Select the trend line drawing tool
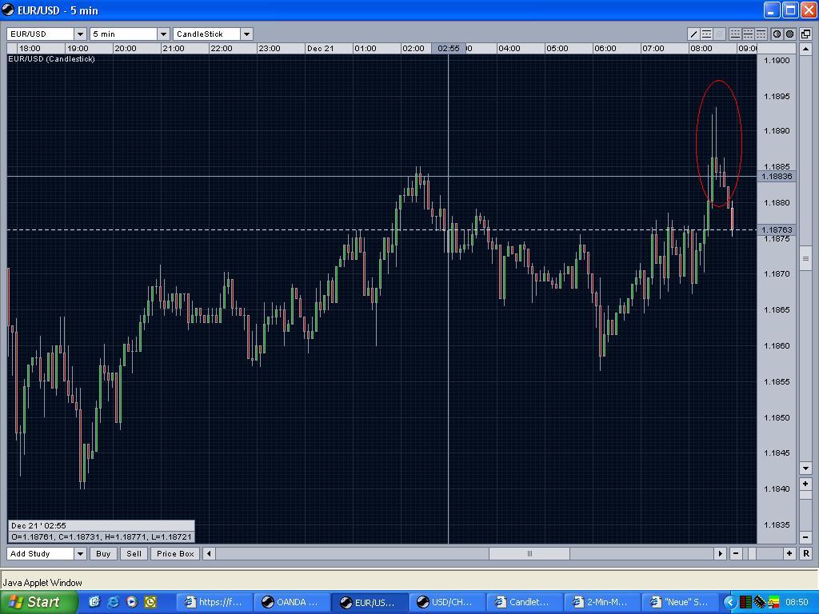This screenshot has height=614, width=819. [693, 34]
